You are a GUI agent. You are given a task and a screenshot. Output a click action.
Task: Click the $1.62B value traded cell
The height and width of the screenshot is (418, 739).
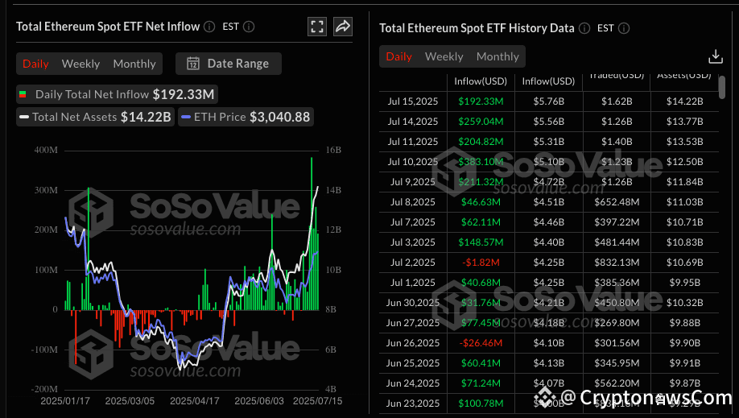coord(617,101)
